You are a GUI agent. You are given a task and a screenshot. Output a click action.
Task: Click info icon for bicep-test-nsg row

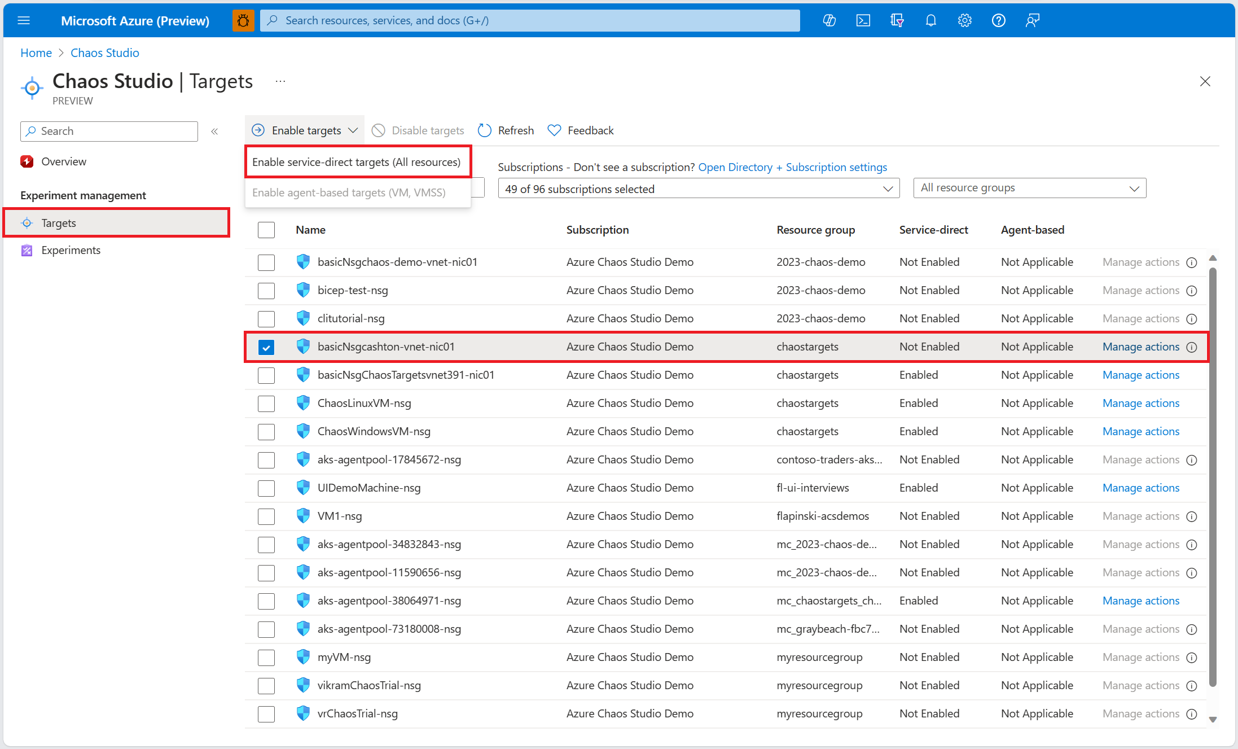point(1192,291)
